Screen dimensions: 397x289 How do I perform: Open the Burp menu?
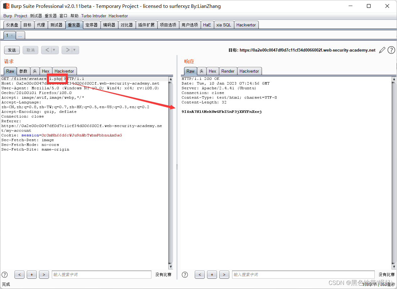8,16
